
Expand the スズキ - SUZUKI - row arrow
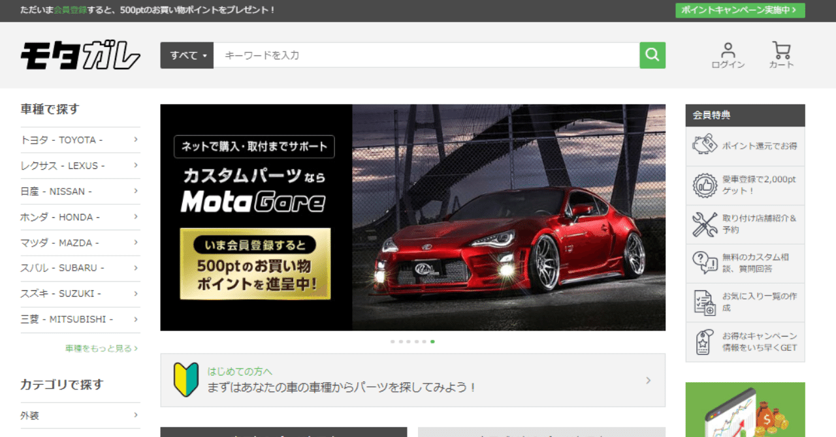tap(136, 294)
